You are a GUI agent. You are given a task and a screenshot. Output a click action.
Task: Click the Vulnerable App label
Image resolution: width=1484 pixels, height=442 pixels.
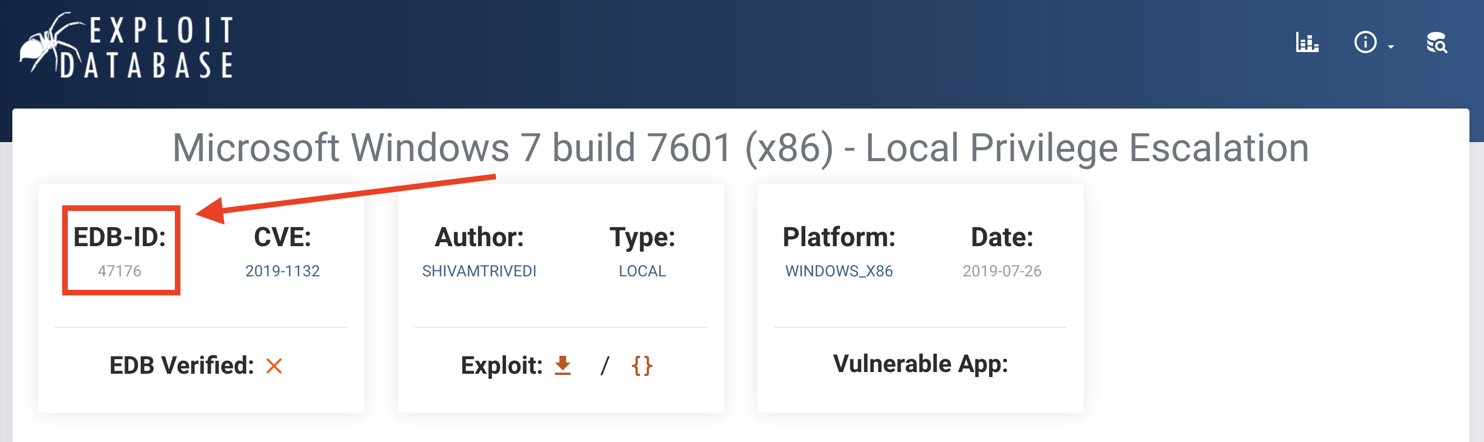(920, 364)
